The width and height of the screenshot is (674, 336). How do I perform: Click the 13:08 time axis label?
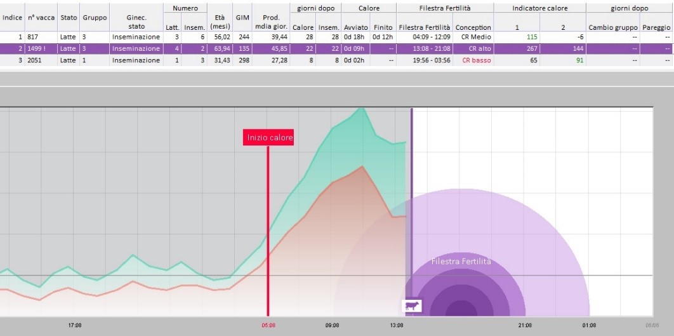(396, 325)
